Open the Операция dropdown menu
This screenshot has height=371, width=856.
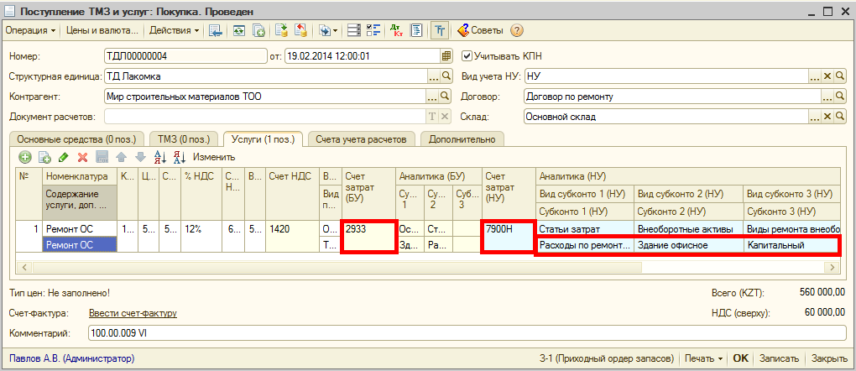(31, 31)
